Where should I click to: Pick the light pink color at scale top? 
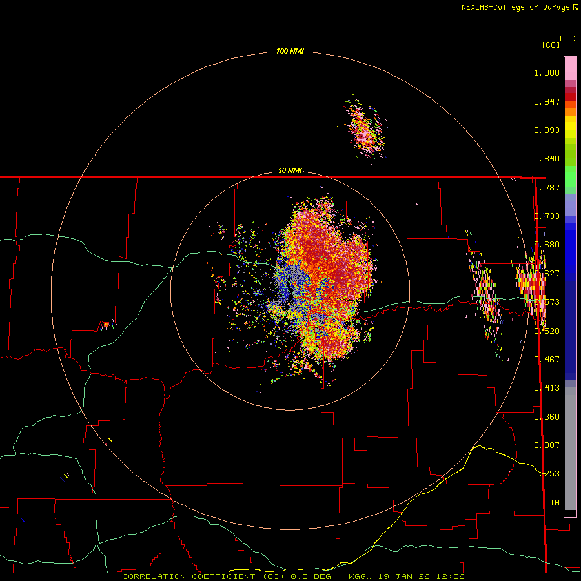[x=570, y=68]
